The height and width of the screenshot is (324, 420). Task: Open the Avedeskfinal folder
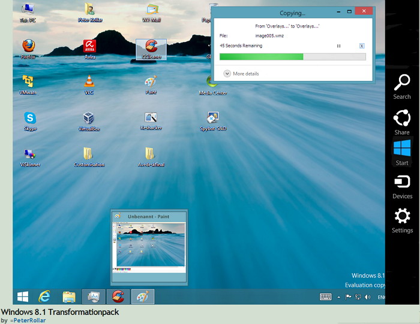click(x=151, y=157)
